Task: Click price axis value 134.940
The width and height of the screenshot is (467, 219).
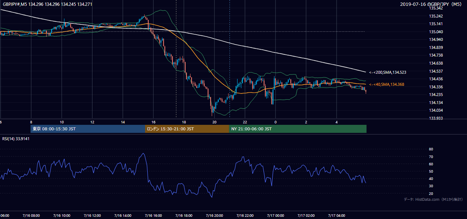Action: [x=436, y=39]
